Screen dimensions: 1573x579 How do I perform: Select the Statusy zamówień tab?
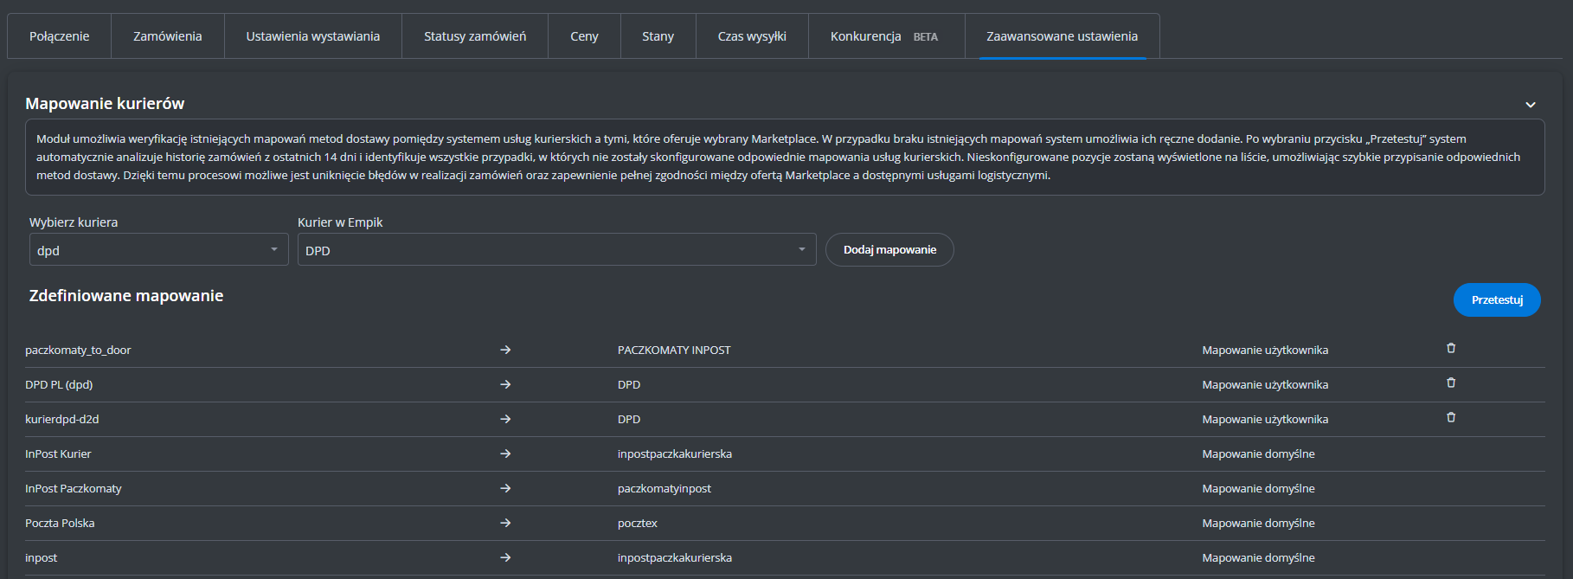(475, 36)
